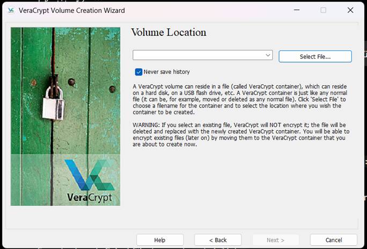Open the Select File... dialog
The image size is (367, 249).
coord(315,57)
